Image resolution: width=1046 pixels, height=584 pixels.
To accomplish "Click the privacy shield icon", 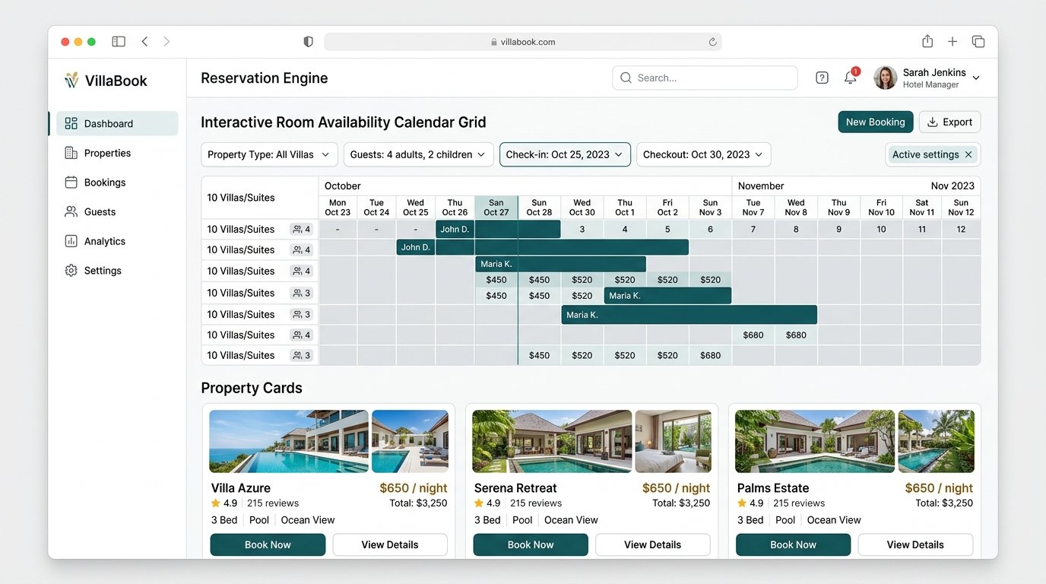I will (308, 42).
